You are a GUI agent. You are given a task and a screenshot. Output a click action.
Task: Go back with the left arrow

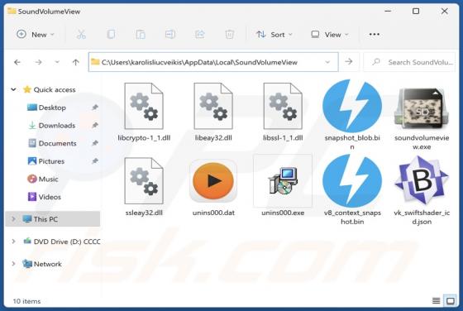(17, 62)
